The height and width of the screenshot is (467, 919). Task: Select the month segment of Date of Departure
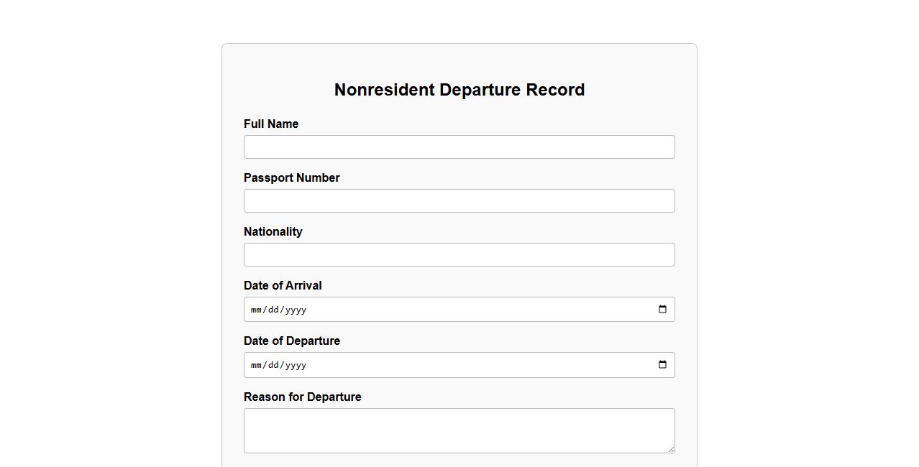coord(256,366)
